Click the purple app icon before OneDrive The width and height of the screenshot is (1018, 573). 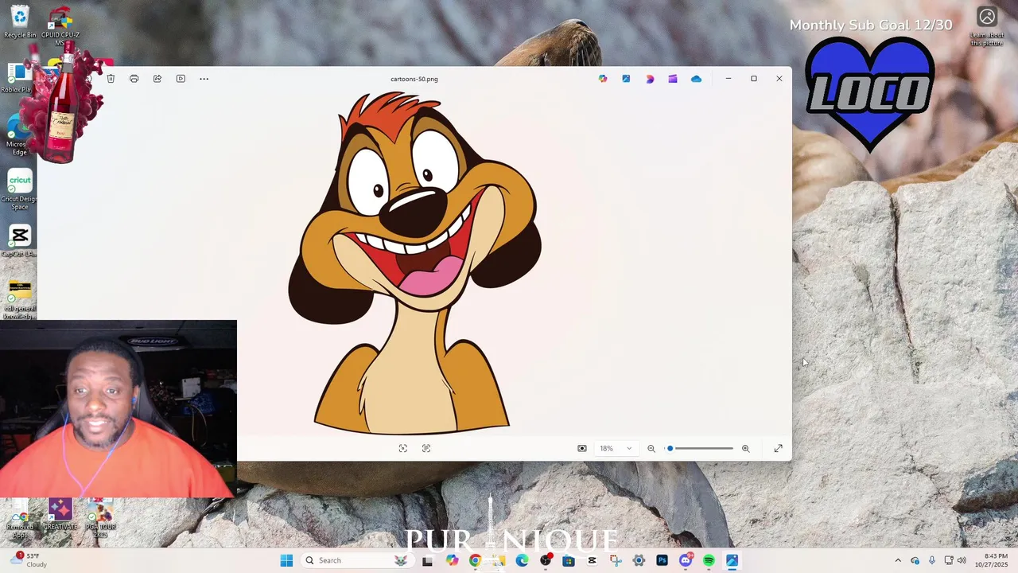(x=673, y=79)
